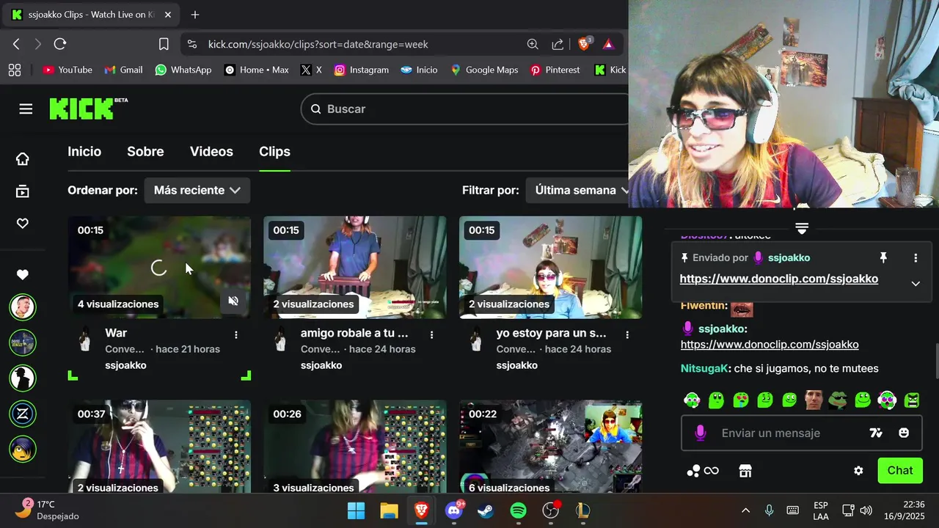Image resolution: width=939 pixels, height=528 pixels.
Task: Open second followed channel avatar in sidebar
Action: tap(23, 342)
